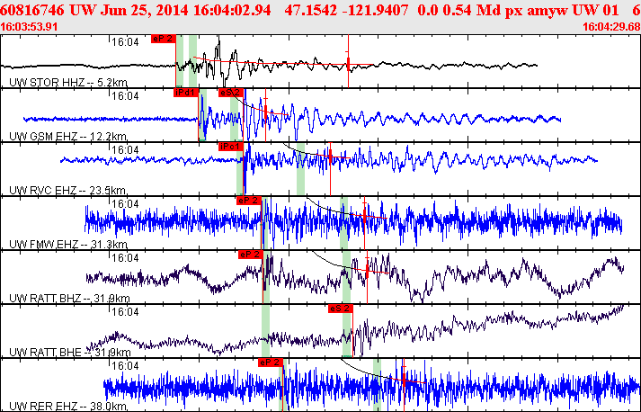Click the second green predicted-arrival bar on RER EHZ trace

(x=377, y=385)
